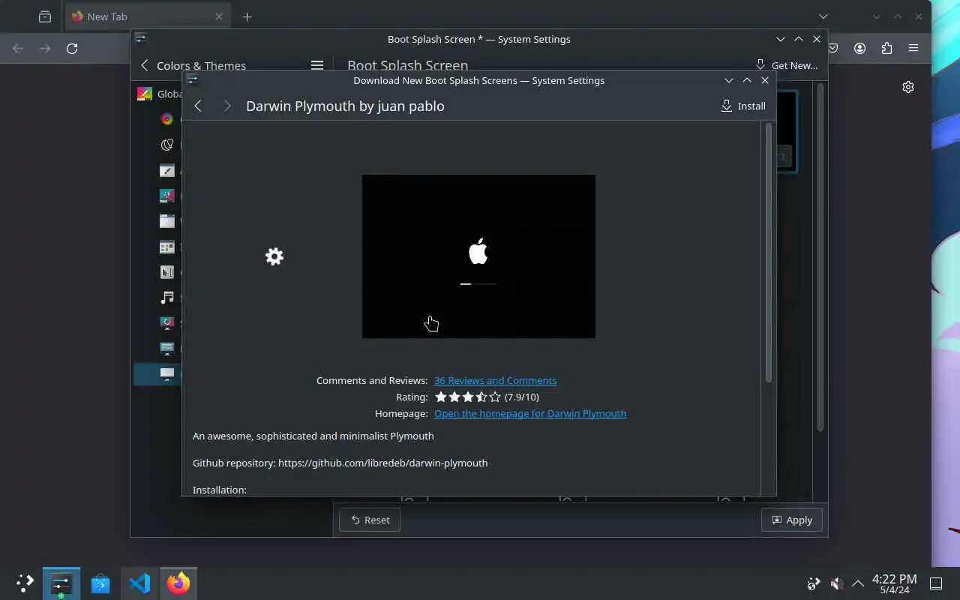
Task: Open the Firefox new tab page settings gear
Action: [x=908, y=87]
